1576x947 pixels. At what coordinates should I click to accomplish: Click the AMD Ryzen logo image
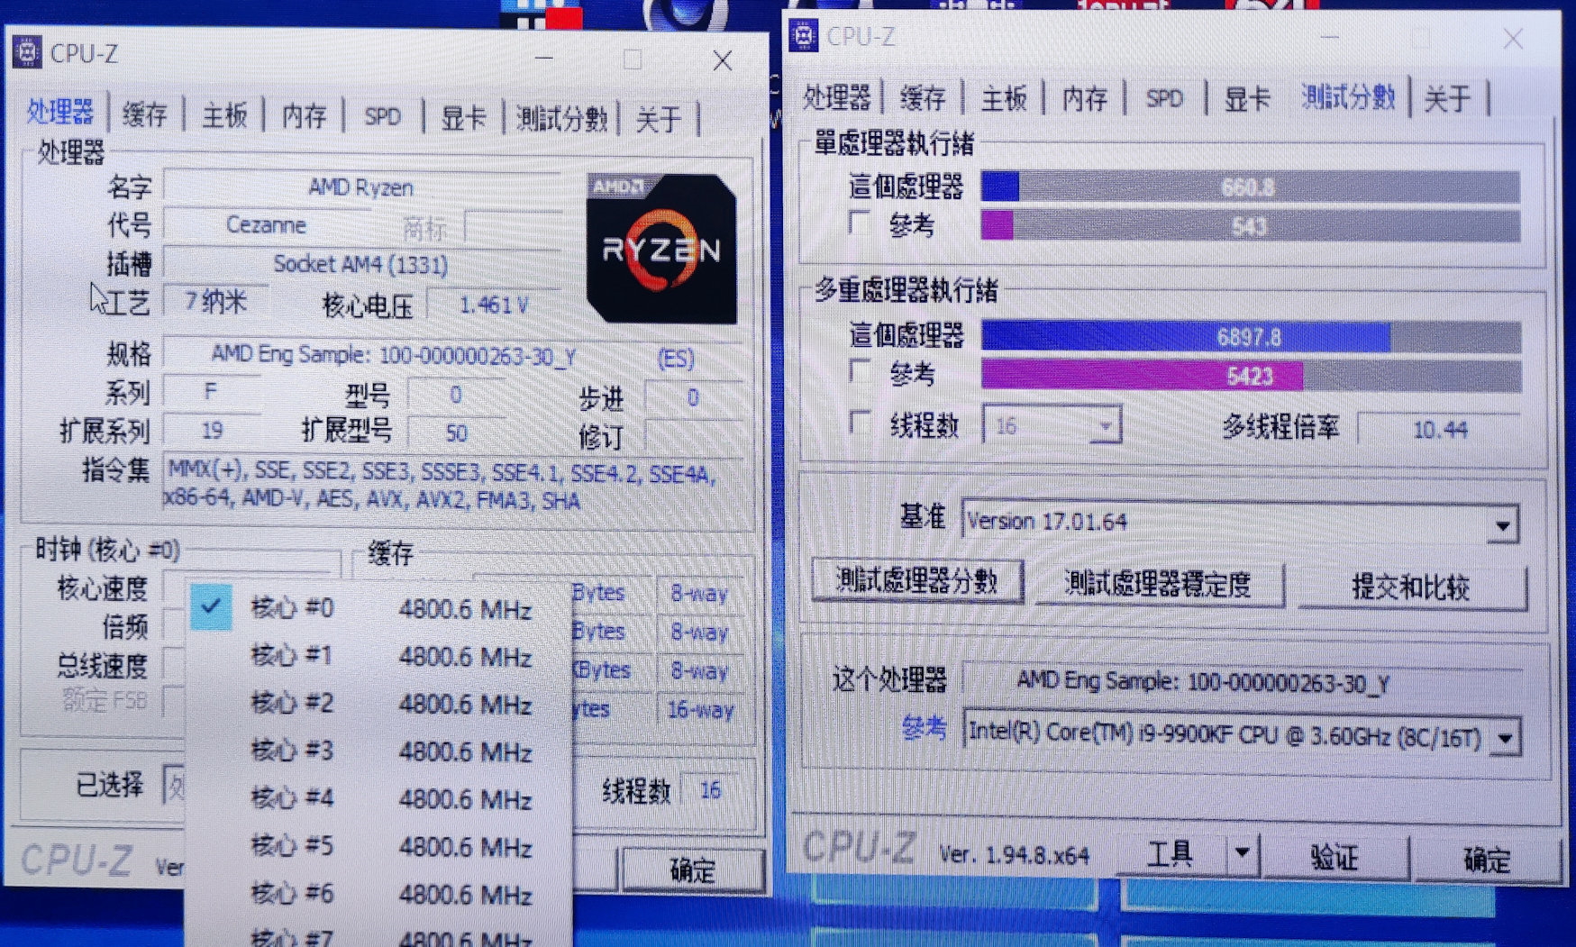[x=661, y=249]
